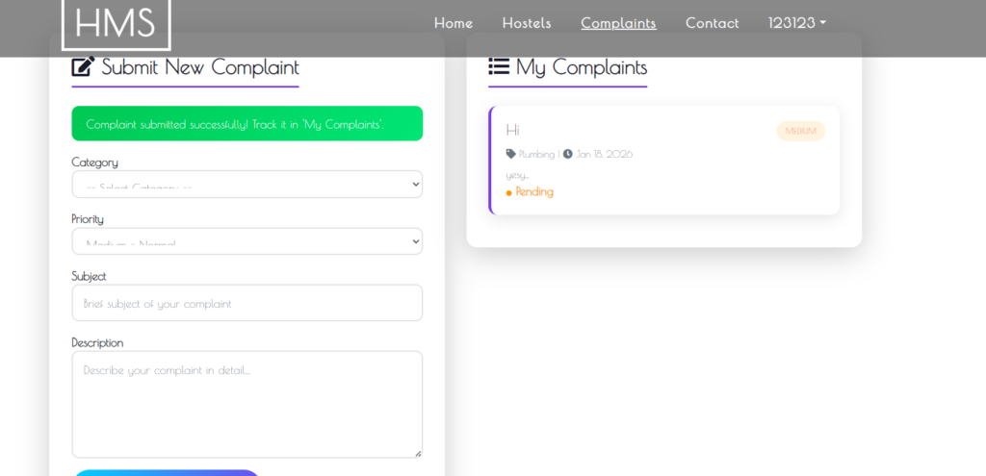Click the green success message banner
This screenshot has height=476, width=986.
tap(247, 124)
